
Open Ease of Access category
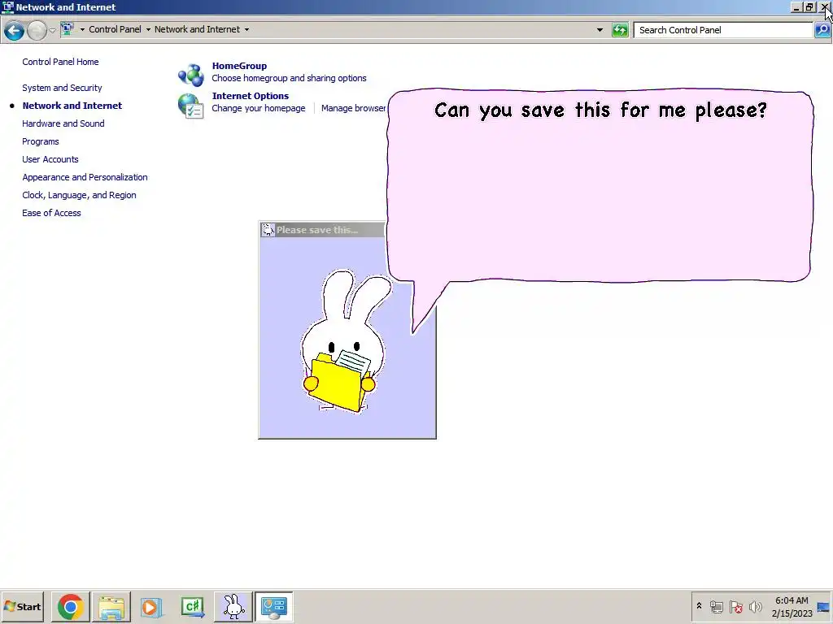coord(51,213)
